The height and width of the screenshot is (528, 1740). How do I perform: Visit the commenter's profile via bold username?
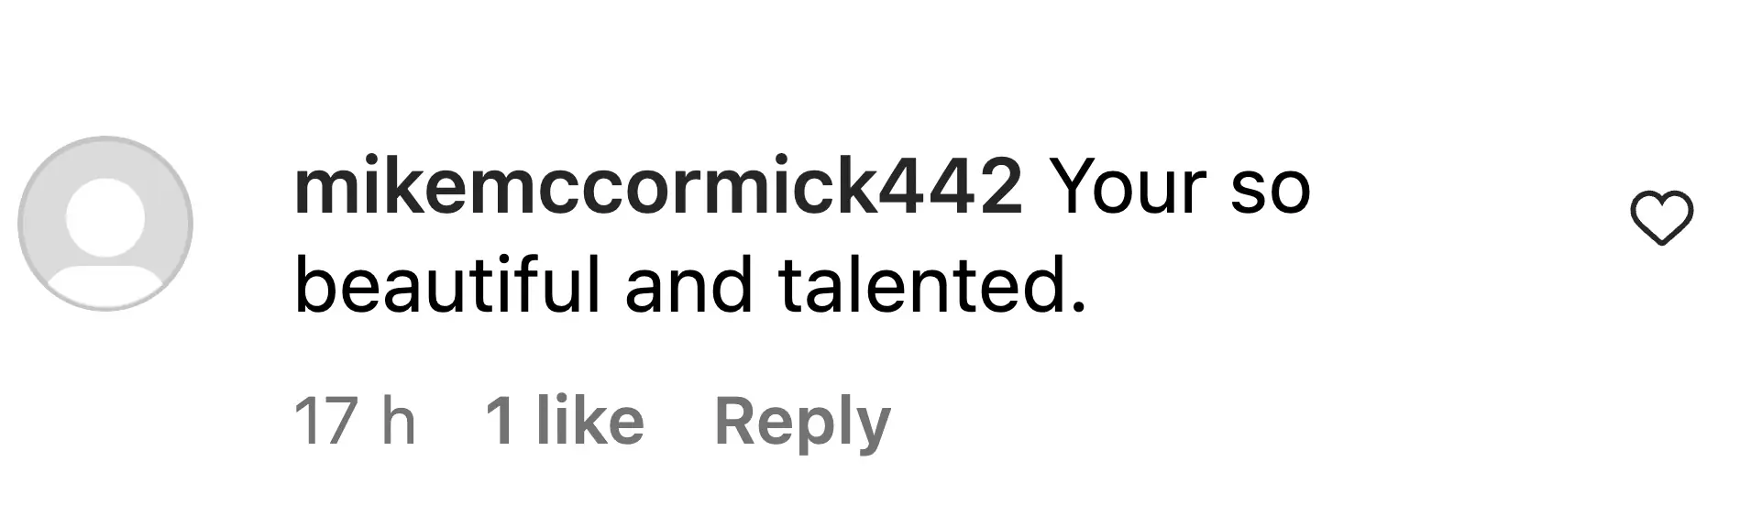click(657, 187)
